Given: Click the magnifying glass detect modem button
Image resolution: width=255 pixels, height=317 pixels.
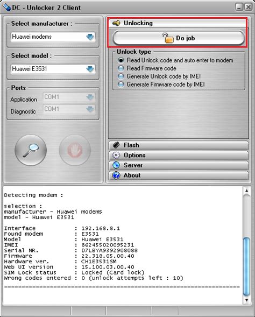Looking at the screenshot, I should [31, 150].
